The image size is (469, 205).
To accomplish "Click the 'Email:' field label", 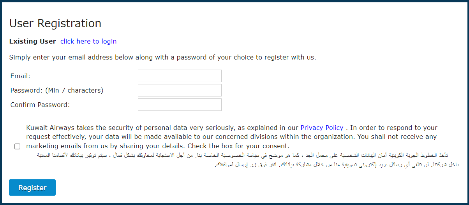I will pyautogui.click(x=20, y=76).
